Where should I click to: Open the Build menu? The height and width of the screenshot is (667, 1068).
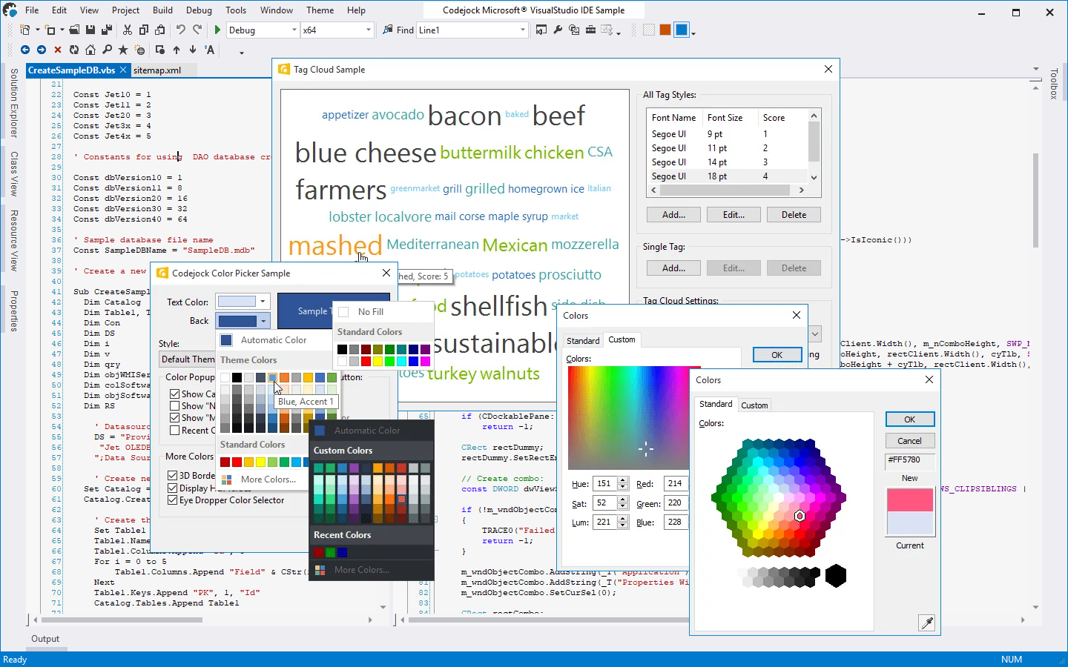pos(162,10)
